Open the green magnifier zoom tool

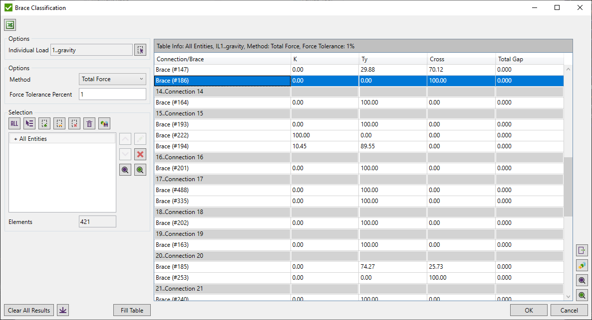(x=140, y=169)
